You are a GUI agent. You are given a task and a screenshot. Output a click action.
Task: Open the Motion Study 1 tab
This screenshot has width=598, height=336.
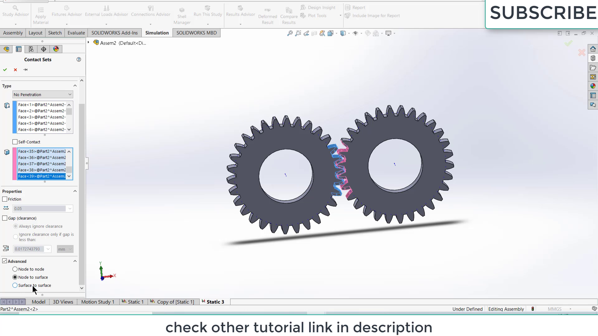[97, 301]
